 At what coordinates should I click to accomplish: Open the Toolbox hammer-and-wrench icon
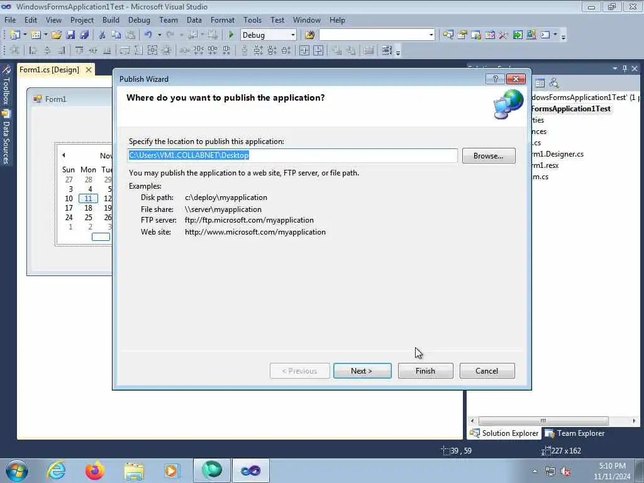pyautogui.click(x=504, y=35)
